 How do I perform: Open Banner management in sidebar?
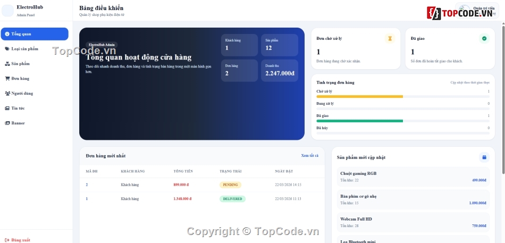35,123
